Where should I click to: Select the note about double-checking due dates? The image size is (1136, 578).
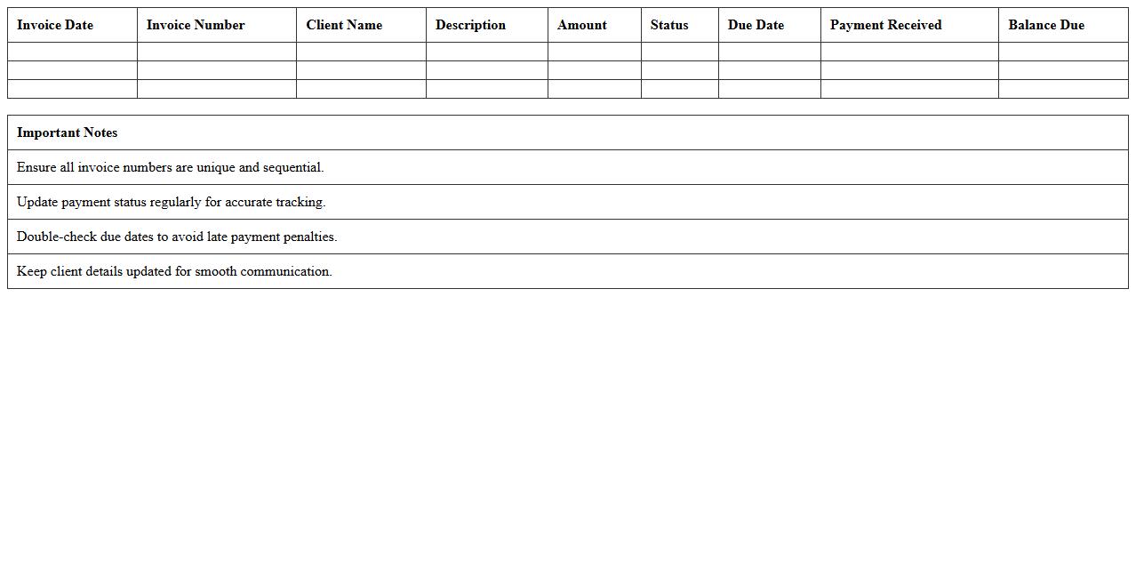tap(177, 237)
